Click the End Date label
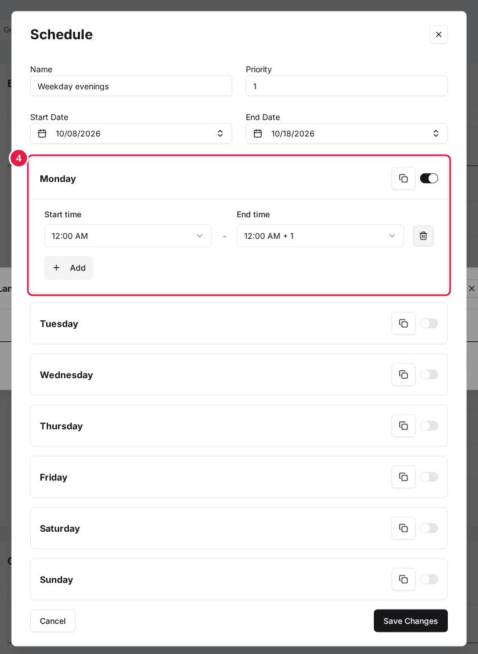Viewport: 478px width, 654px height. pos(263,117)
